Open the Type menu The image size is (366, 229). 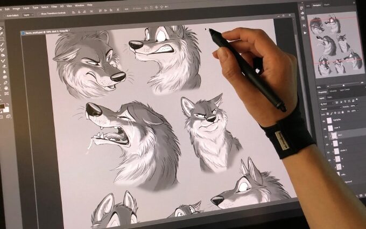click(35, 8)
